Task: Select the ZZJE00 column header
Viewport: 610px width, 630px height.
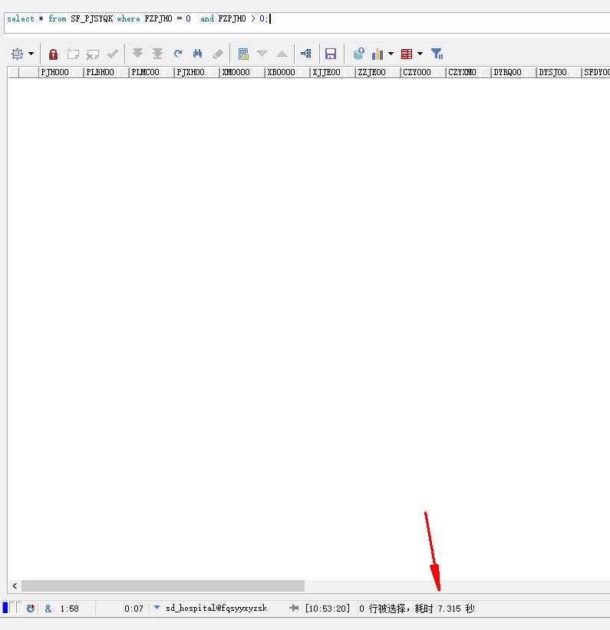Action: pos(378,72)
